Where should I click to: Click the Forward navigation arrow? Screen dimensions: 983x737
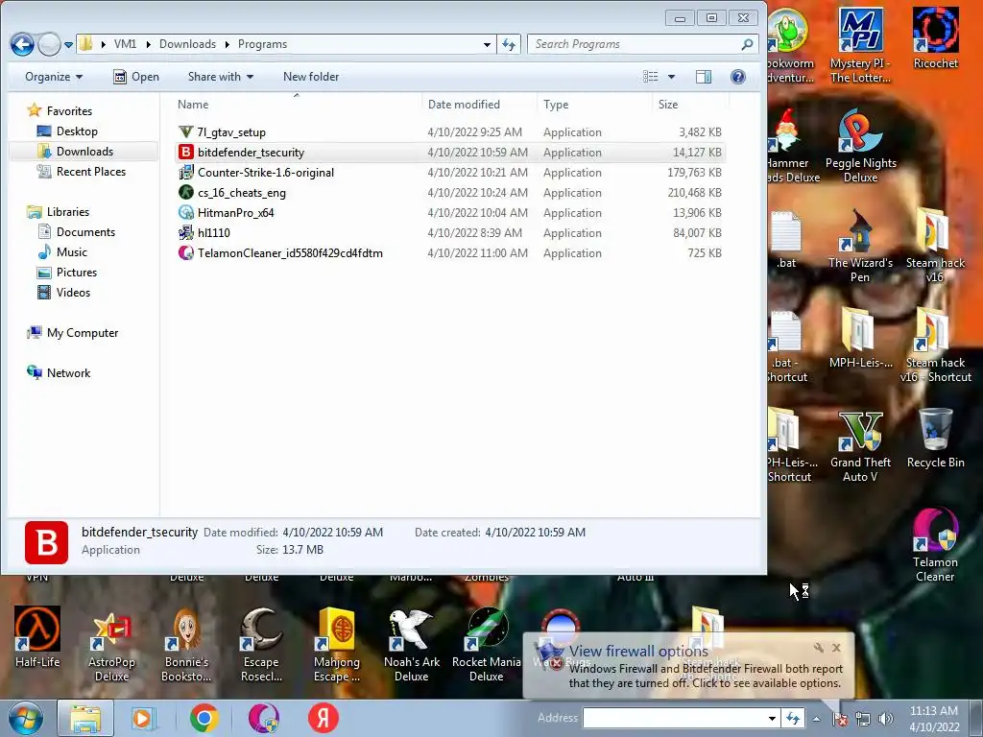pyautogui.click(x=49, y=44)
